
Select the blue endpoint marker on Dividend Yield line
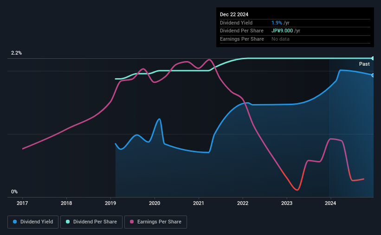373,75
